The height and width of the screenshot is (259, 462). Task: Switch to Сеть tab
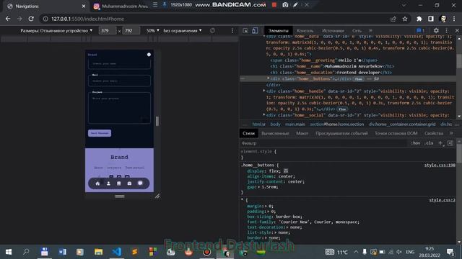(x=357, y=30)
